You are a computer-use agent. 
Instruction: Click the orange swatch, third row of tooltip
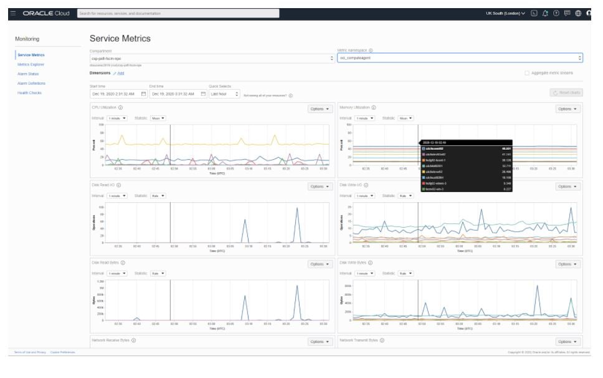point(424,160)
